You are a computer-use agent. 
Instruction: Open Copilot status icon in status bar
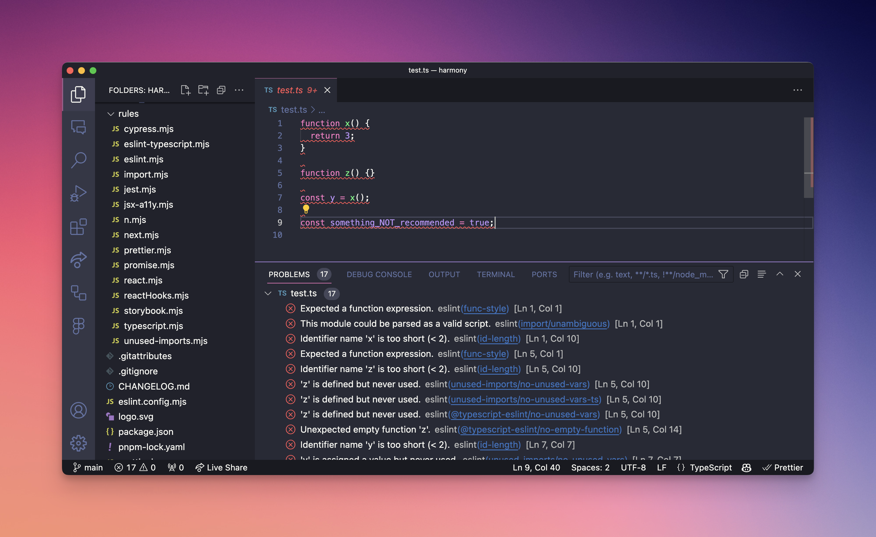[747, 468]
